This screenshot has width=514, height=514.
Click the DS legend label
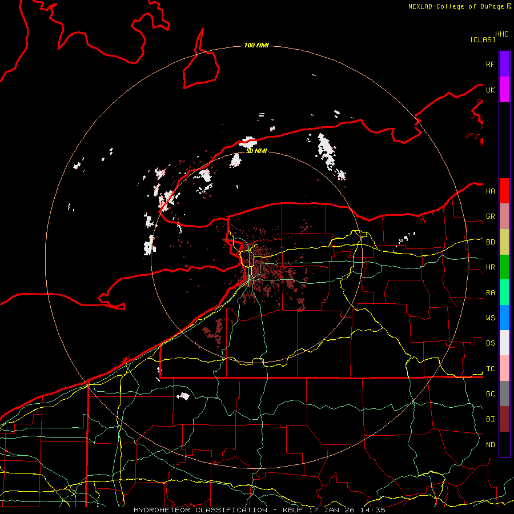pyautogui.click(x=490, y=343)
